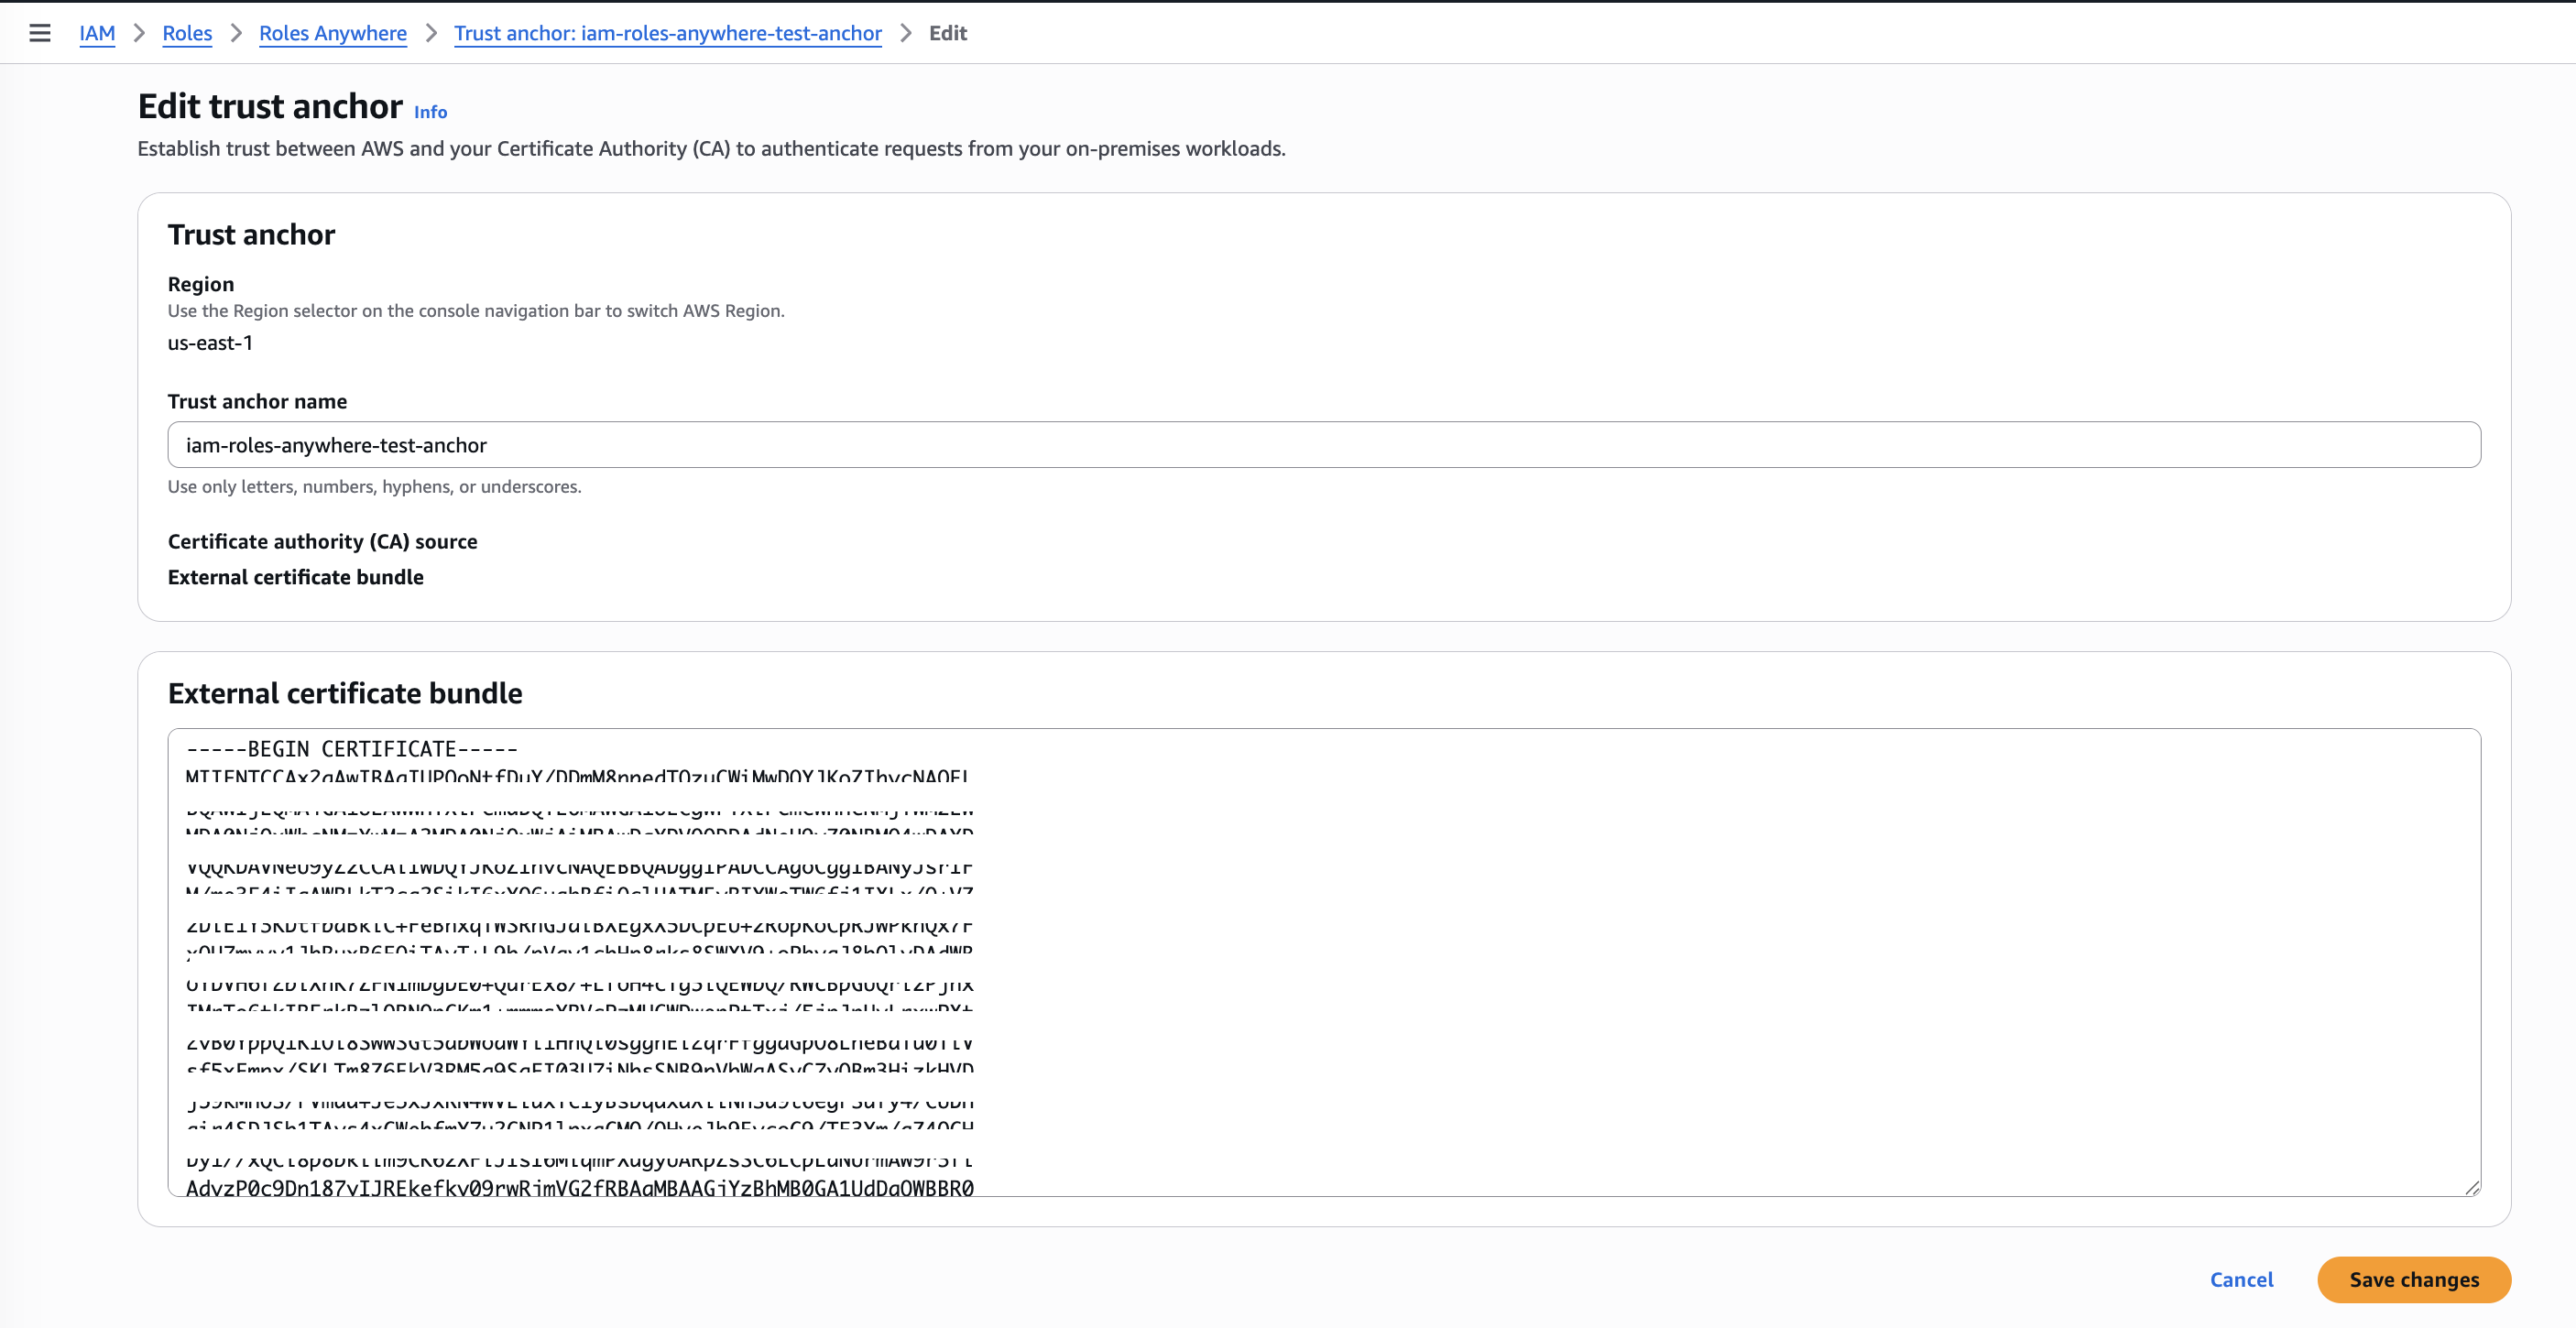Navigate to Roles Anywhere breadcrumb

(x=332, y=33)
